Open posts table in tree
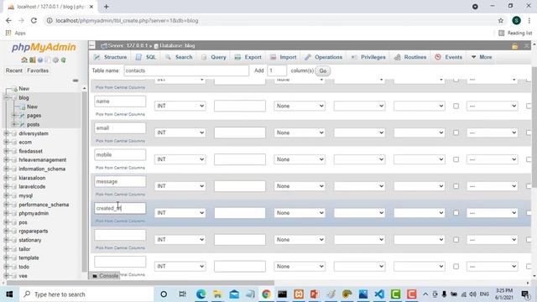537x302 pixels. click(x=34, y=124)
